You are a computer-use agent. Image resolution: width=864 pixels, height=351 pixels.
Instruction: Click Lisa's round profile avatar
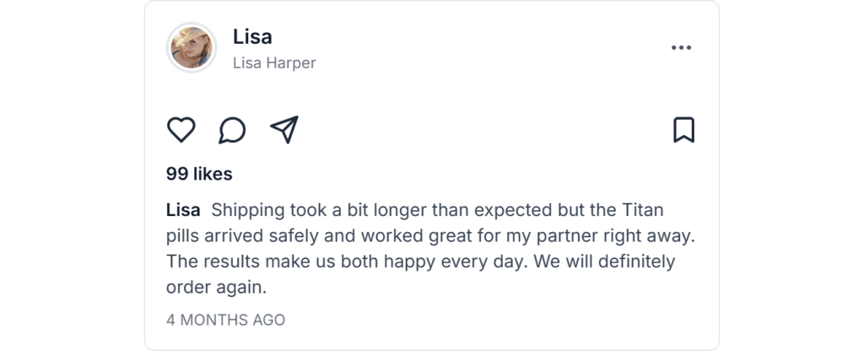pyautogui.click(x=192, y=47)
